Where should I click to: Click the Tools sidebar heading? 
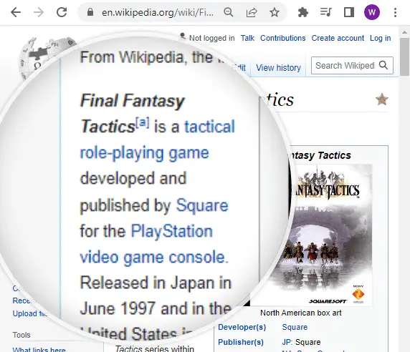tap(22, 335)
